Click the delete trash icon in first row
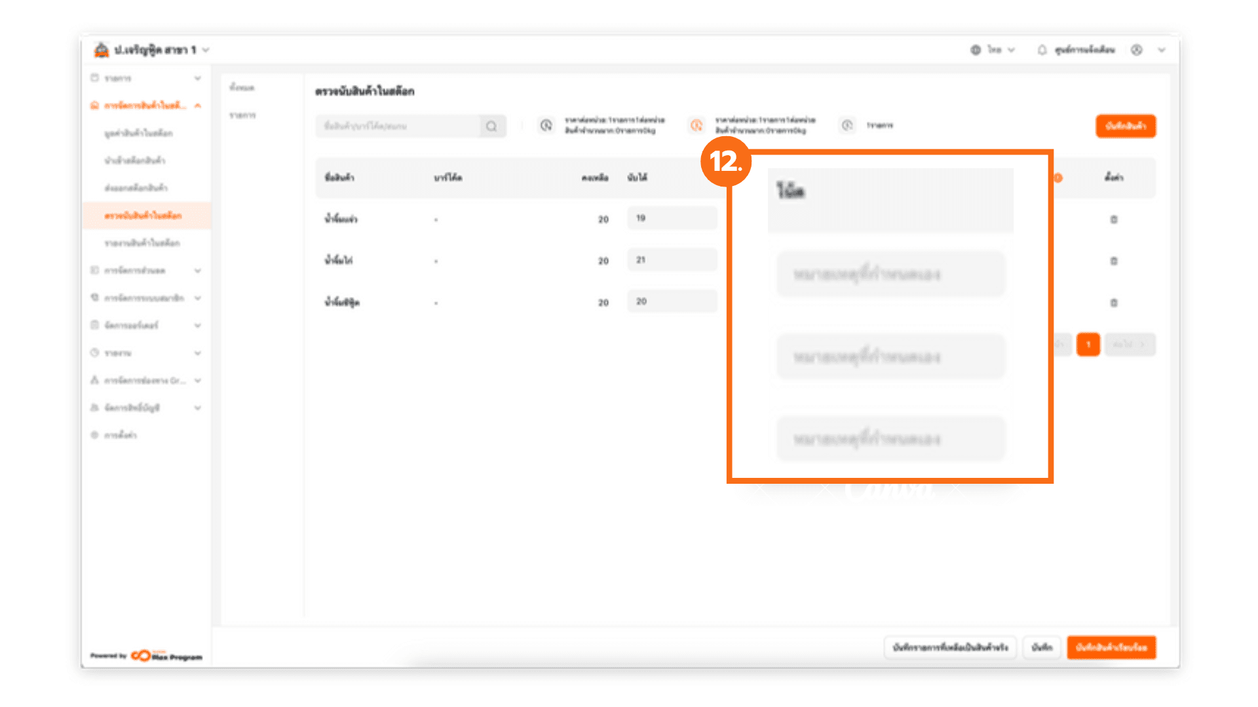 click(1114, 219)
